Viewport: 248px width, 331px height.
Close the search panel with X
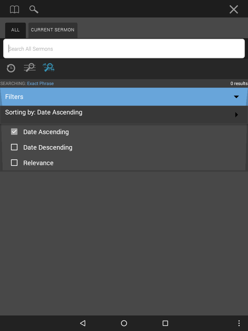[x=234, y=9]
